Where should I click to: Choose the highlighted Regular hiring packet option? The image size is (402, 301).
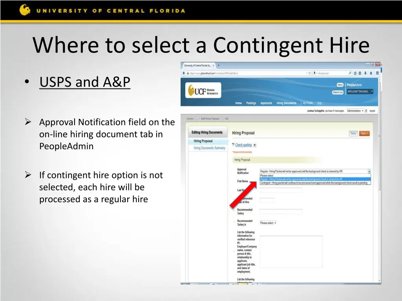click(x=315, y=179)
